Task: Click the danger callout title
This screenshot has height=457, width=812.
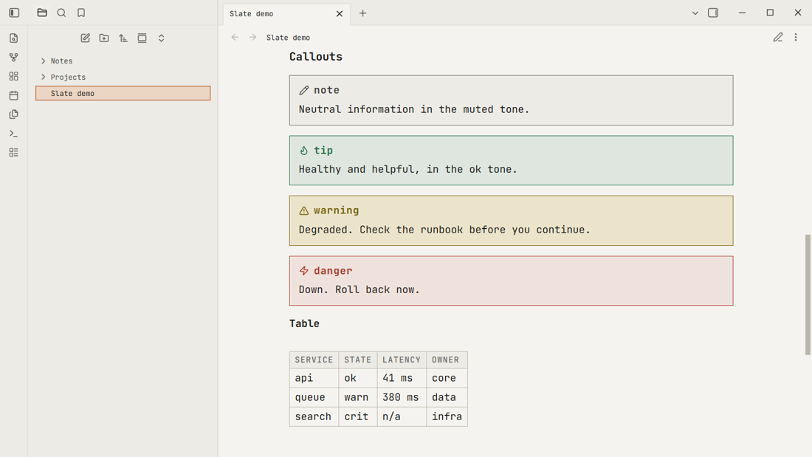Action: click(333, 271)
